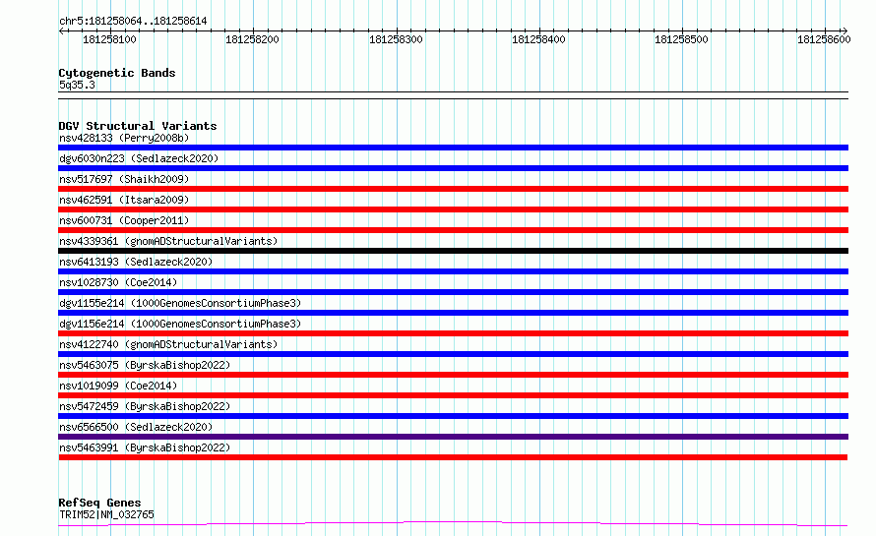Image resolution: width=876 pixels, height=536 pixels.
Task: Open the RefSeq Genes track title
Action: point(99,503)
